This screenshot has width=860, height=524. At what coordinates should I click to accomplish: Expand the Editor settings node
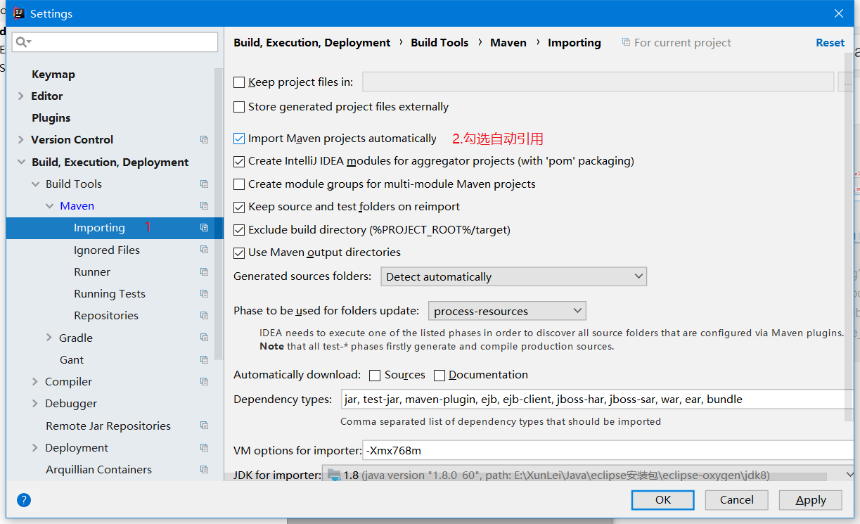coord(20,96)
